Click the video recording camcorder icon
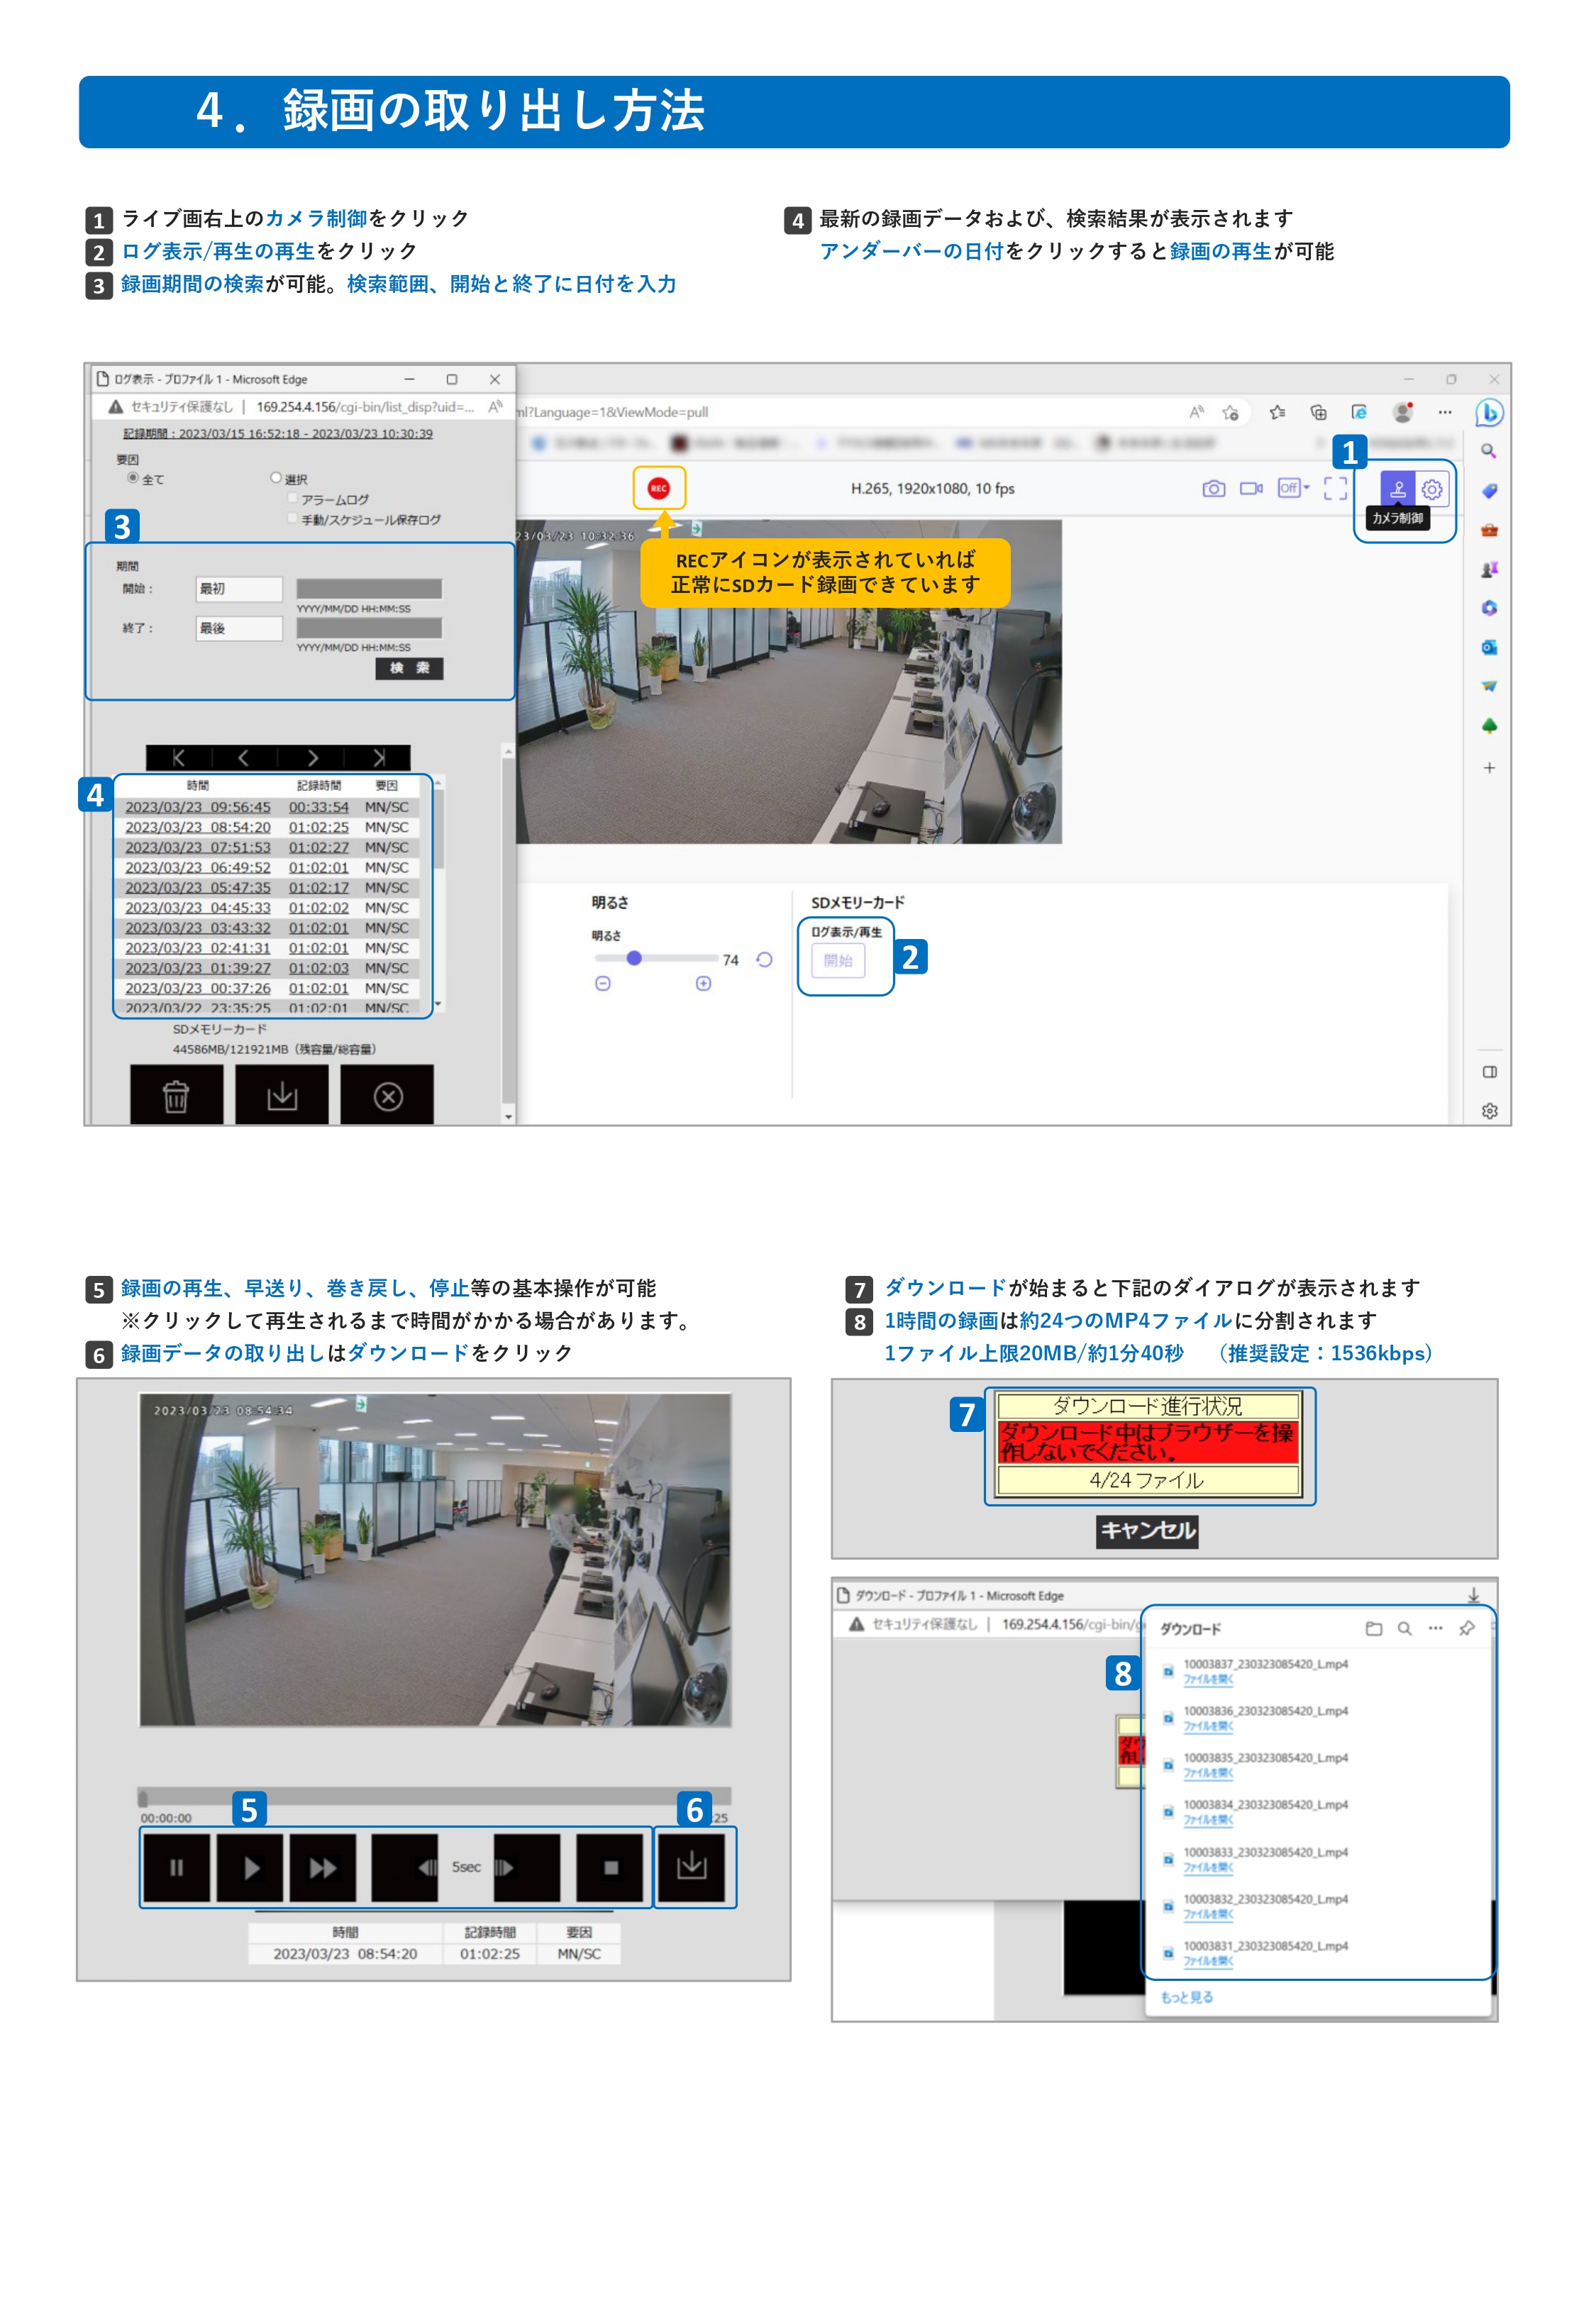1596x2305 pixels. pyautogui.click(x=1250, y=489)
